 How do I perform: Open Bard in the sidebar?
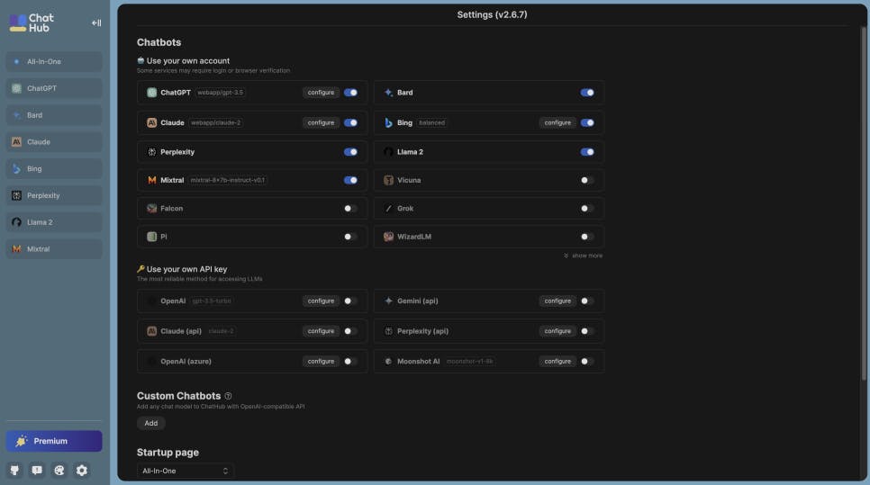54,115
